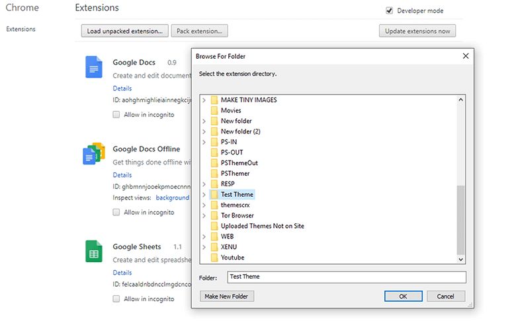This screenshot has height=321, width=514.
Task: Click the Google Sheets extension icon
Action: [x=94, y=251]
